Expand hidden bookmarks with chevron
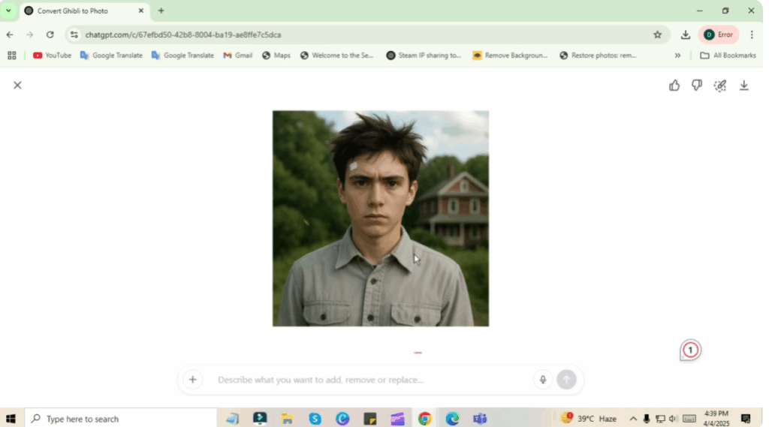 click(677, 56)
